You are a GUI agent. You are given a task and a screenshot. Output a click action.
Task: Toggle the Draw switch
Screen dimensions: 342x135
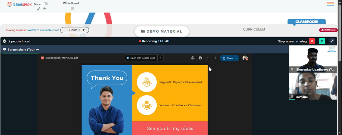coord(45,4)
